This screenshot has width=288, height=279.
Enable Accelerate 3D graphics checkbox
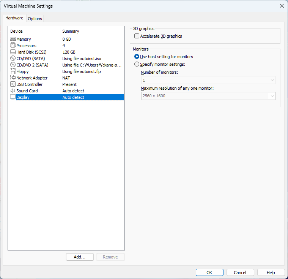pos(137,36)
